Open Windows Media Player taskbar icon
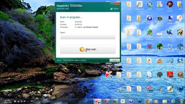Viewport: 185px width, 104px height. click(156, 101)
